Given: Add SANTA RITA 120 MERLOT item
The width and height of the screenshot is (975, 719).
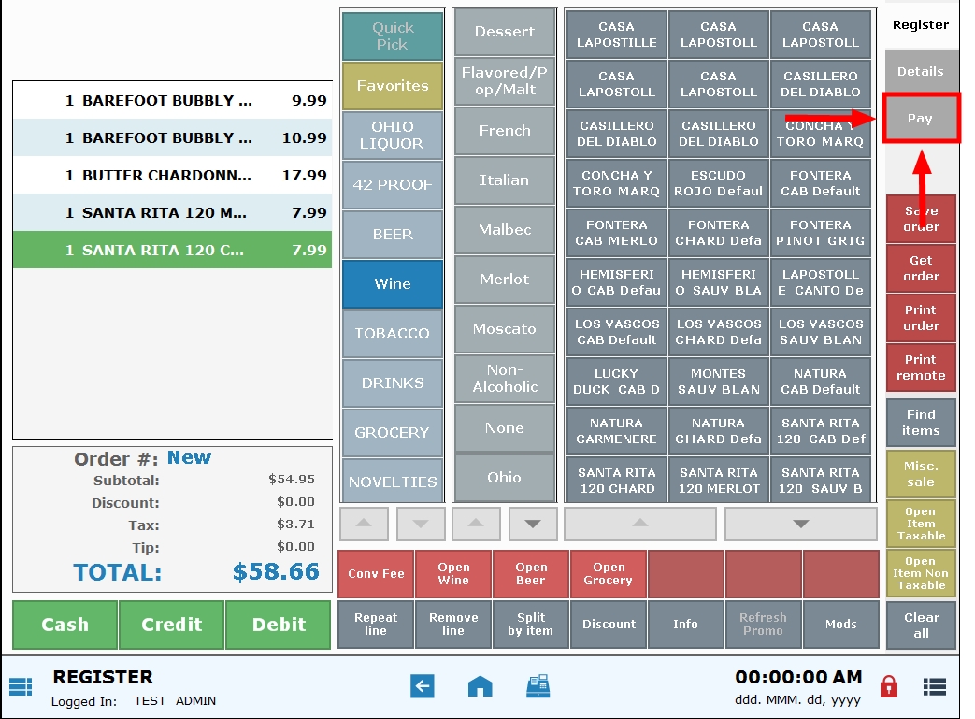Looking at the screenshot, I should pyautogui.click(x=718, y=481).
